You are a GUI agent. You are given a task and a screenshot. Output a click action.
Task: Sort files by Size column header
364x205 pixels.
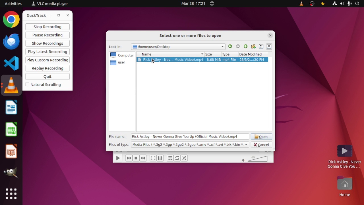213,54
